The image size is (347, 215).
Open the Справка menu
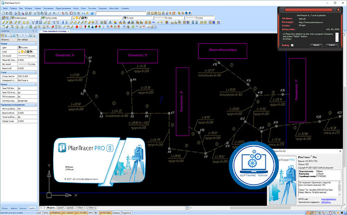coord(125,8)
